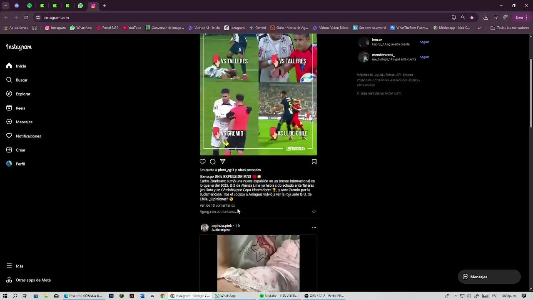Screen dimensions: 533x300
Task: Reload the page
Action: point(26,17)
